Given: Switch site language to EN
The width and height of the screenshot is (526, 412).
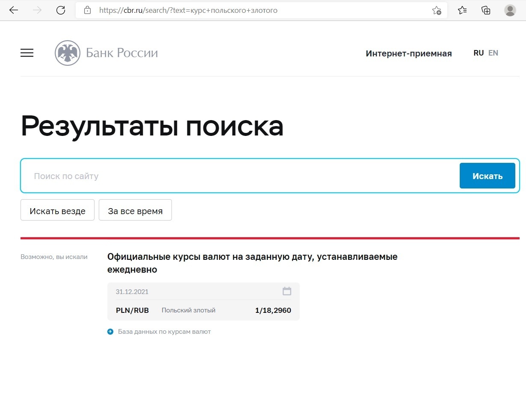Looking at the screenshot, I should tap(493, 53).
